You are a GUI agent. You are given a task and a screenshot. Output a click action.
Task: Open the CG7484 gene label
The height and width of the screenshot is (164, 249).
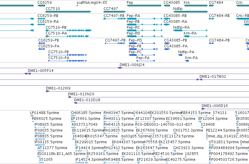[x=216, y=3]
